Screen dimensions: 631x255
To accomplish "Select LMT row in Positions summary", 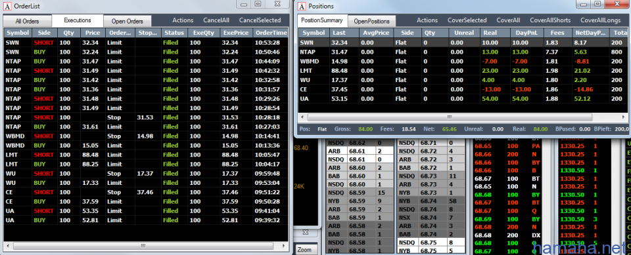I will 463,70.
